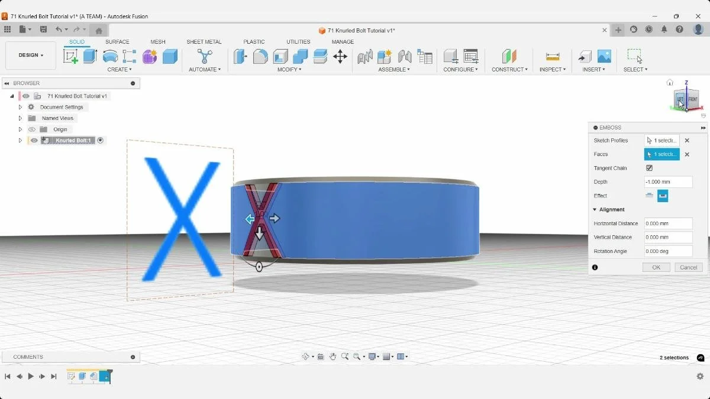Select the Deboss effect option
Screen dimensions: 710x399
click(663, 196)
